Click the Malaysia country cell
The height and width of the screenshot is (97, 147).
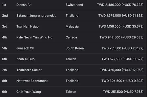pos(72,27)
